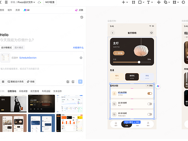Image resolution: width=188 pixels, height=141 pixels.
Task: Activate the component tool icon
Action: point(159,2)
